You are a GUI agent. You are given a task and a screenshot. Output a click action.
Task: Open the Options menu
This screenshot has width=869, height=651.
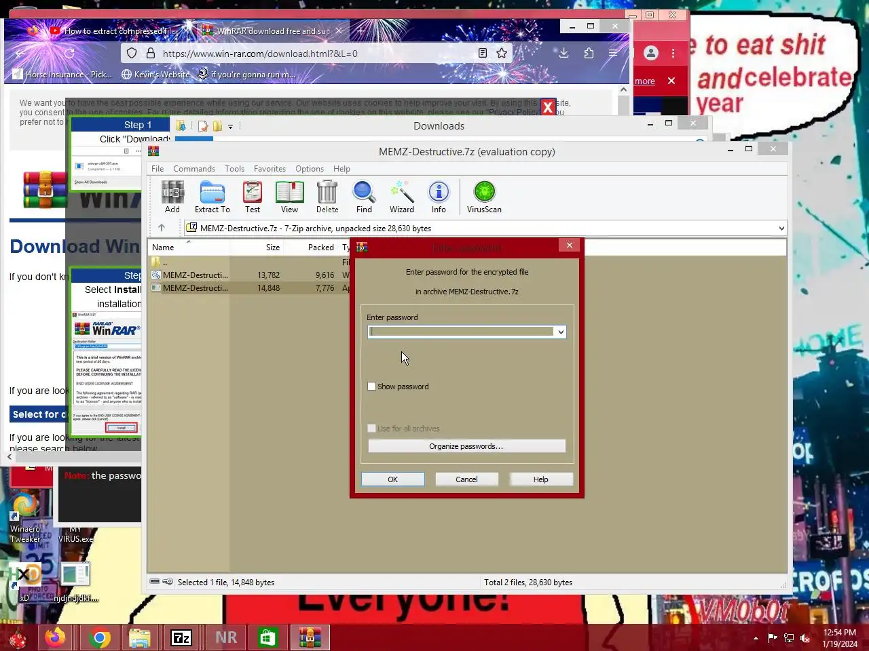(310, 169)
